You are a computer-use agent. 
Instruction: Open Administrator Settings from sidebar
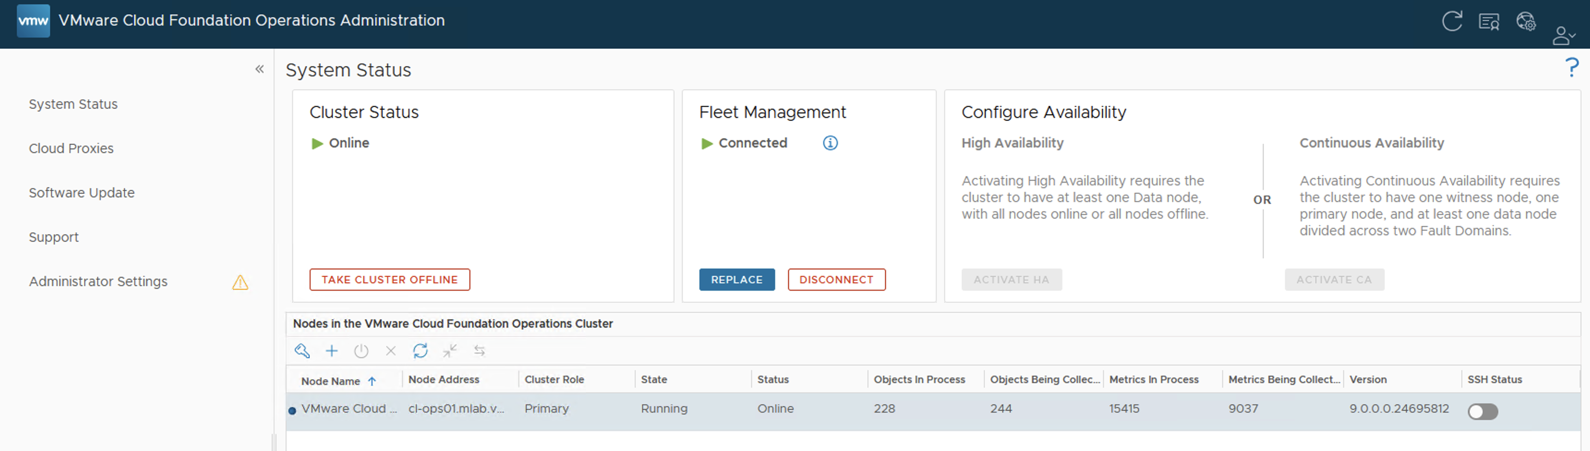[x=98, y=282]
